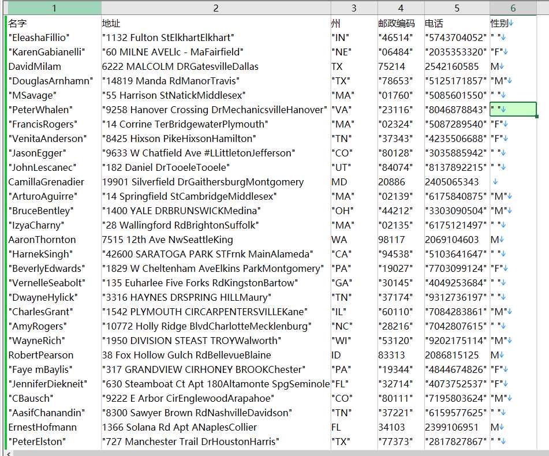Select the "DouglasArnhamn" cell
The image size is (549, 456).
point(54,81)
